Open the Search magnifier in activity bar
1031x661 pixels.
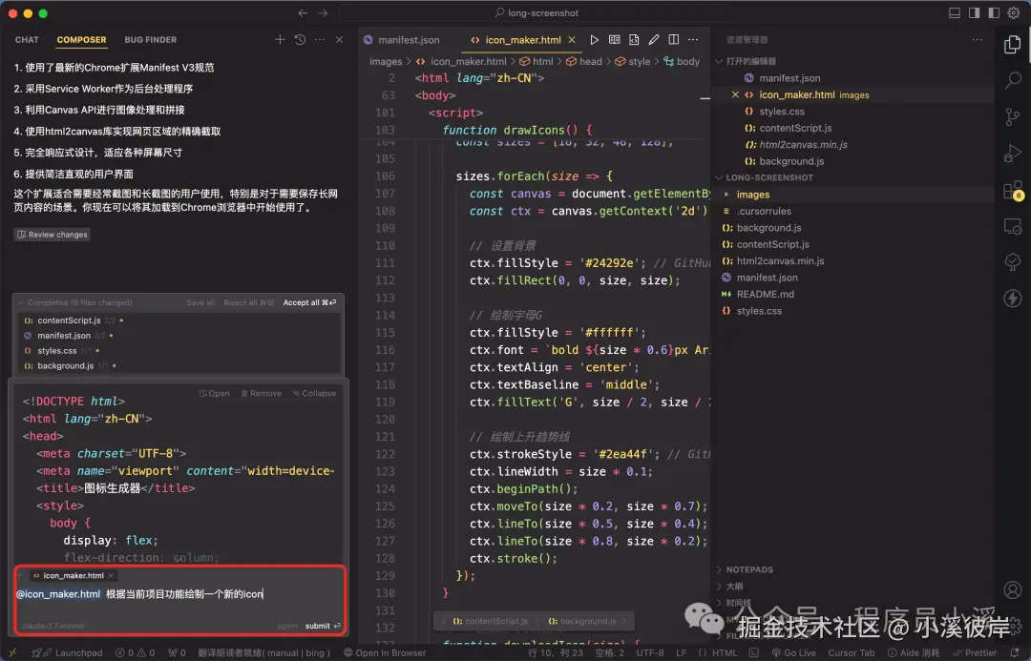[x=1013, y=81]
